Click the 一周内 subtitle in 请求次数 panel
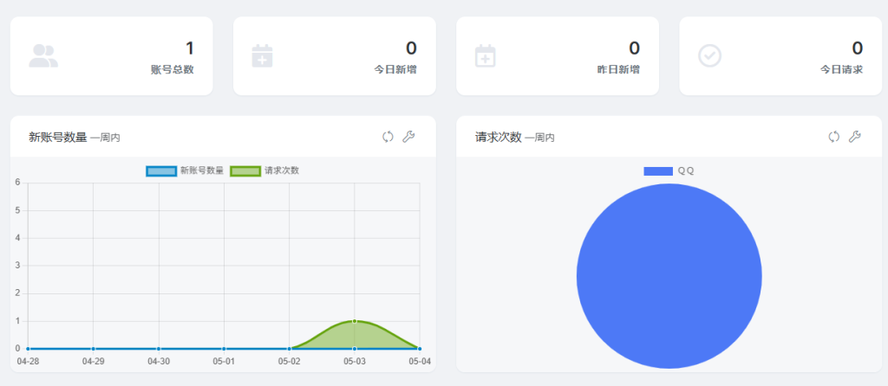888x386 pixels. click(539, 138)
